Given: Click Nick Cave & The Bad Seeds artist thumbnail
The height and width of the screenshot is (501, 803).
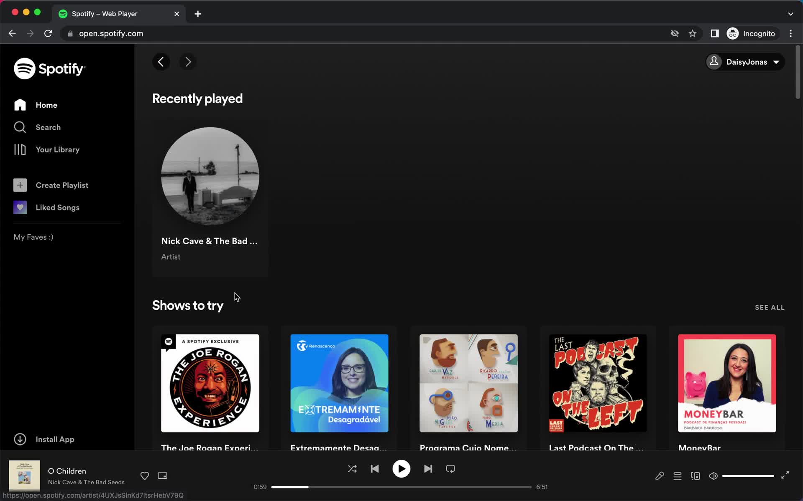Looking at the screenshot, I should coord(210,177).
